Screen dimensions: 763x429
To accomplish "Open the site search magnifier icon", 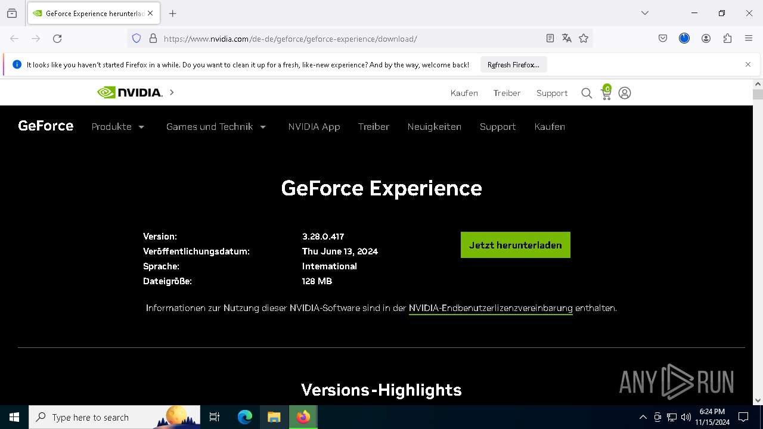I will [x=587, y=93].
